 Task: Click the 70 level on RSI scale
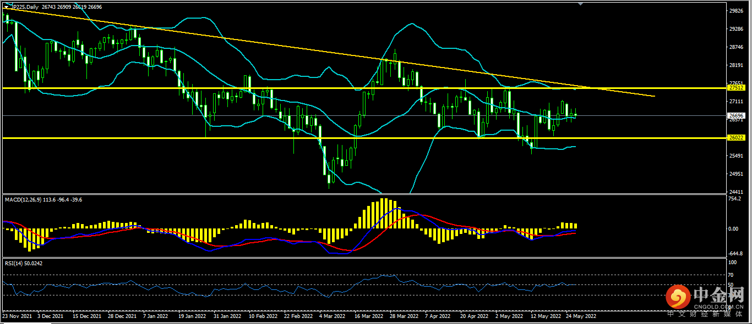point(731,275)
